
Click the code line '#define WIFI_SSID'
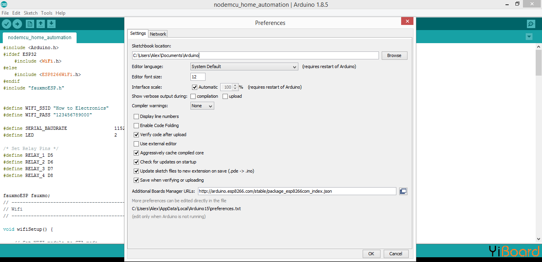pos(56,108)
